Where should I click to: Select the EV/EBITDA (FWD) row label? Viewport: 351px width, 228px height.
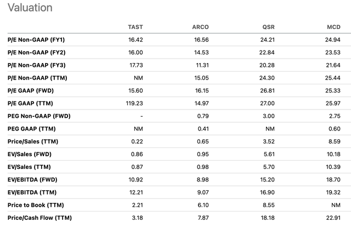click(32, 179)
